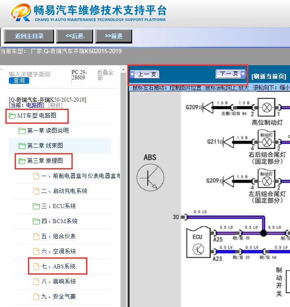The width and height of the screenshot is (290, 307).
Task: Click the page icon of 二、启动充电系统
Action: point(36,191)
